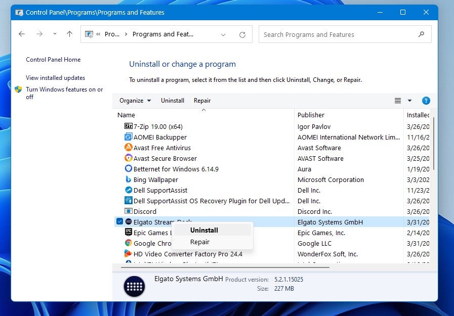Open View installed updates link

pos(55,78)
